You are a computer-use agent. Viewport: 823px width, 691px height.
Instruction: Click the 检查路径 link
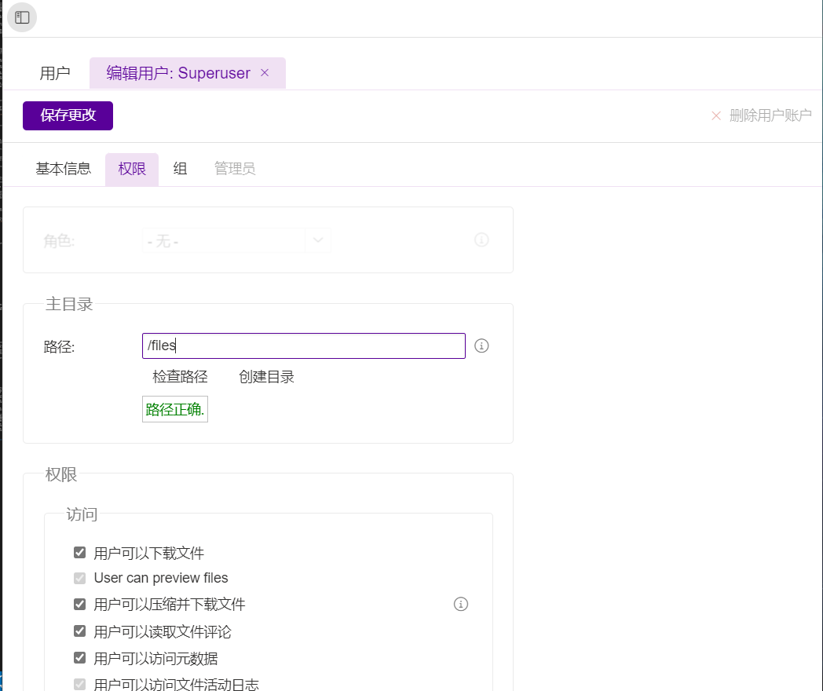pos(181,376)
